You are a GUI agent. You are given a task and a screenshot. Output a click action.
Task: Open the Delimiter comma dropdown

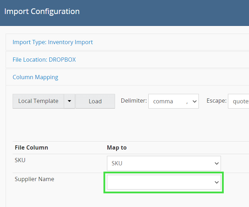pyautogui.click(x=173, y=101)
